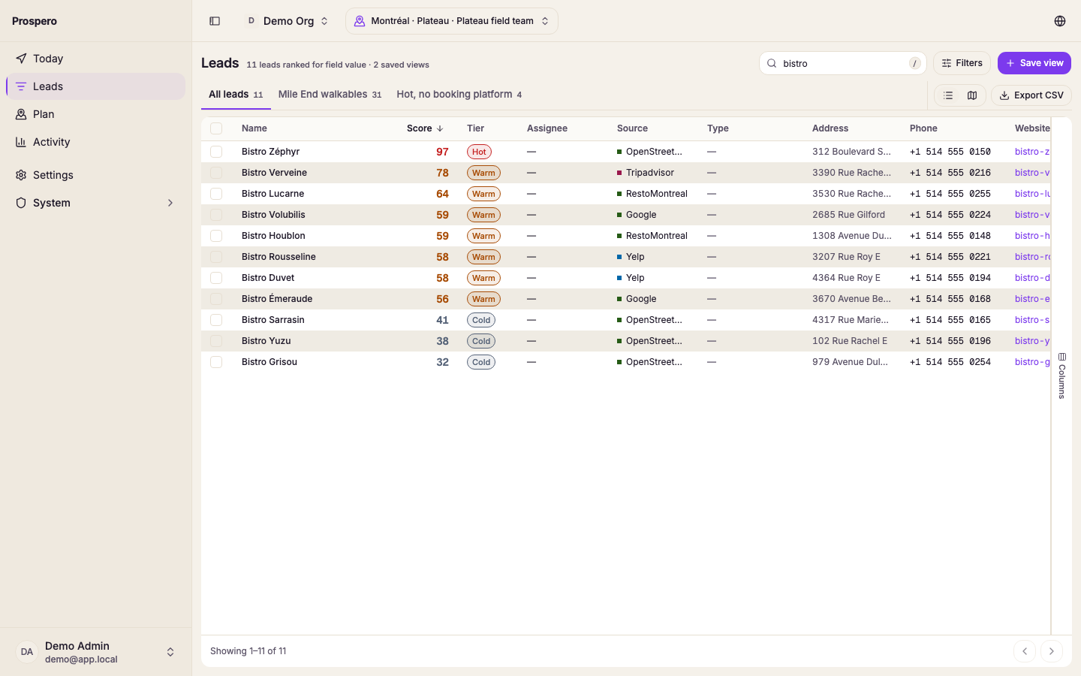Click phone +1 514 555 0216
The height and width of the screenshot is (676, 1081).
click(950, 173)
